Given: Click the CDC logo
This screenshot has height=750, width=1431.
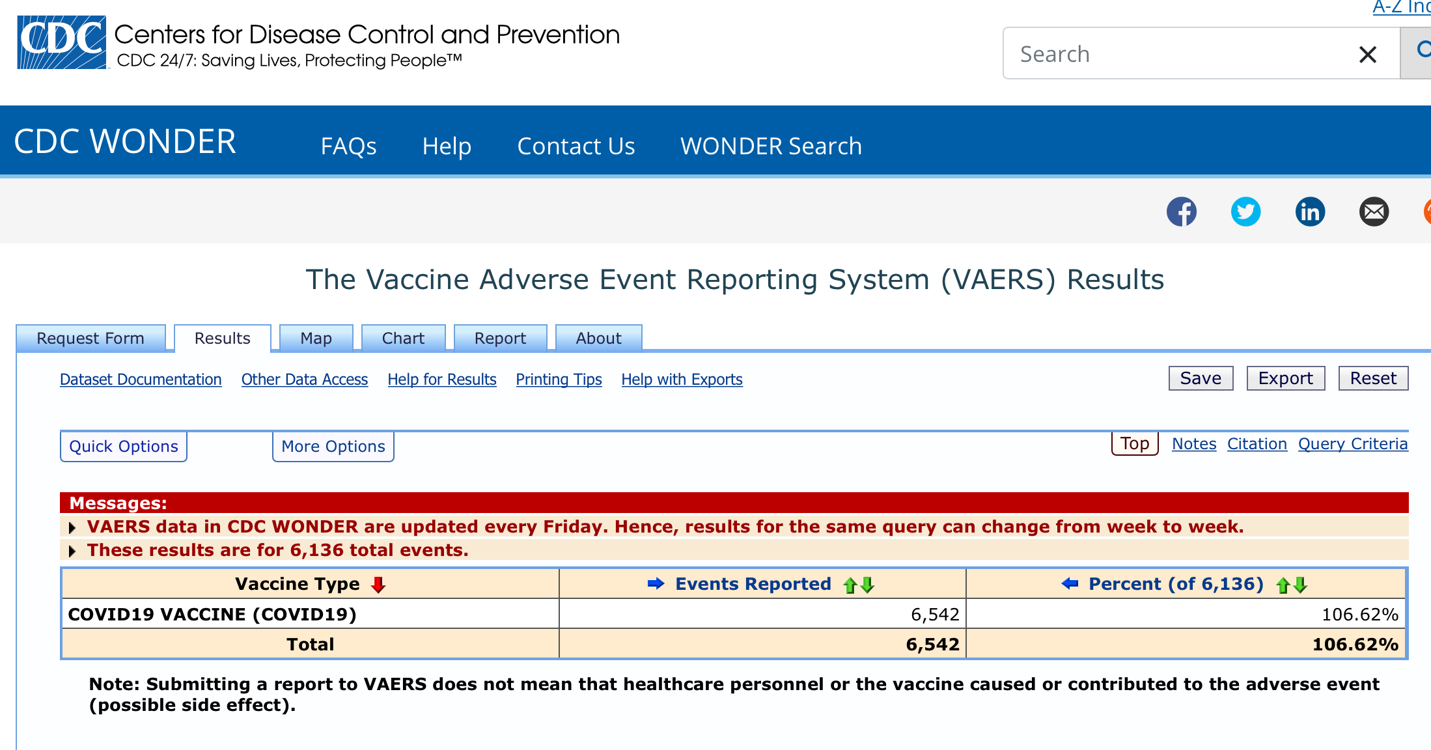Looking at the screenshot, I should pos(61,42).
